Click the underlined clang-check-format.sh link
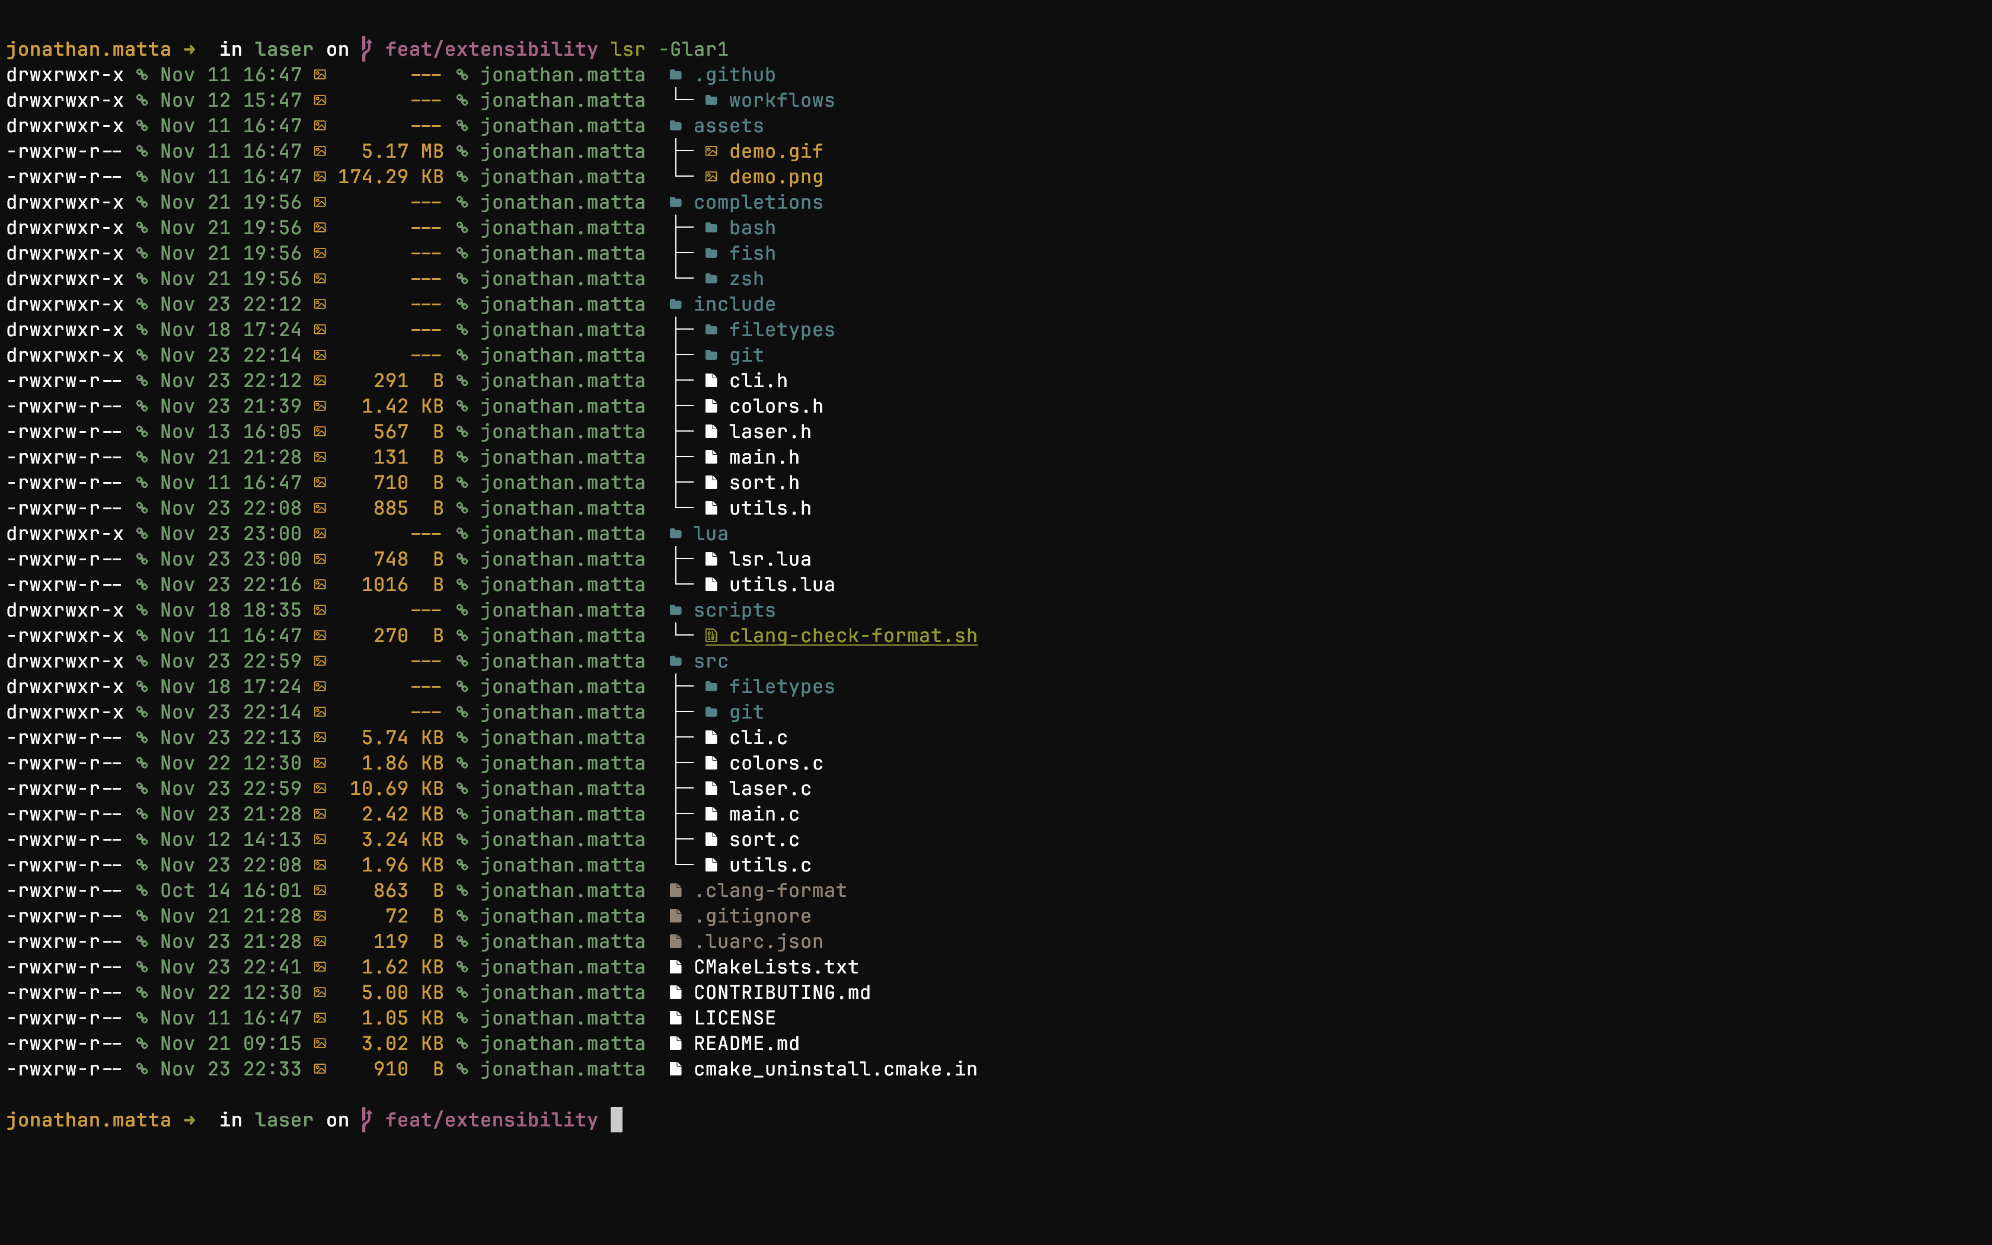Image resolution: width=1992 pixels, height=1245 pixels. click(x=853, y=636)
